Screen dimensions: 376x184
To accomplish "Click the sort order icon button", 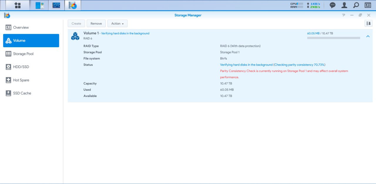I will click(368, 23).
